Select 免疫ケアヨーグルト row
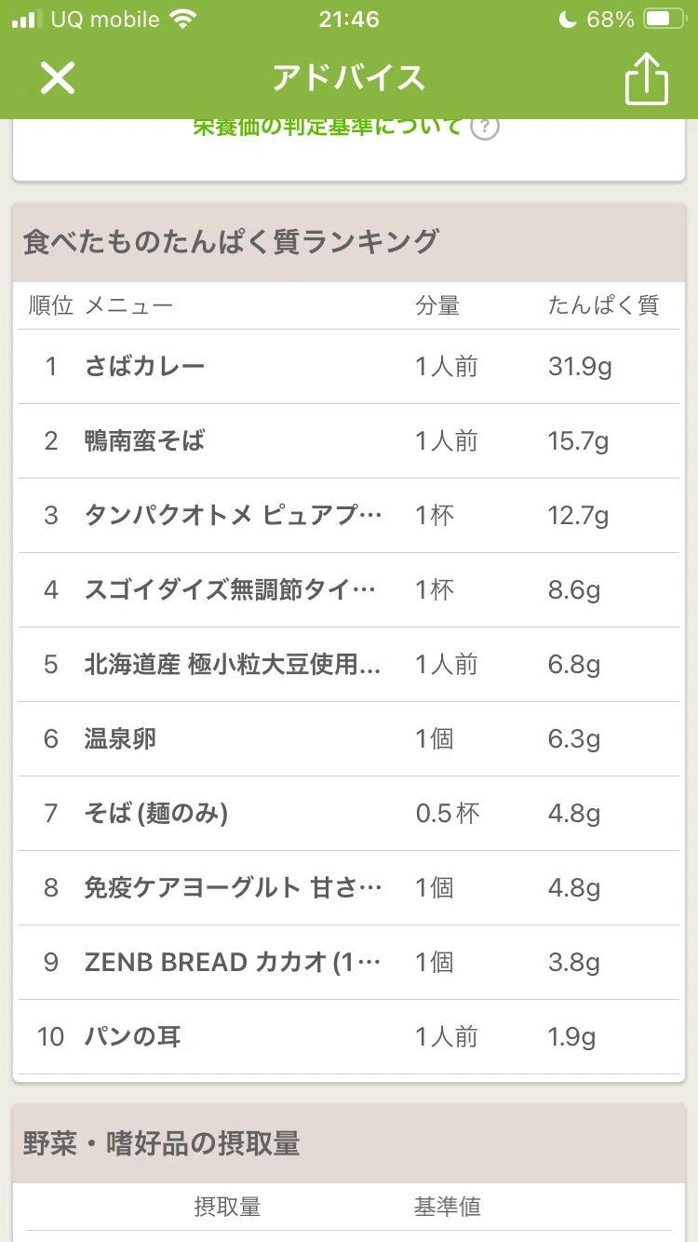This screenshot has height=1242, width=698. coord(349,888)
